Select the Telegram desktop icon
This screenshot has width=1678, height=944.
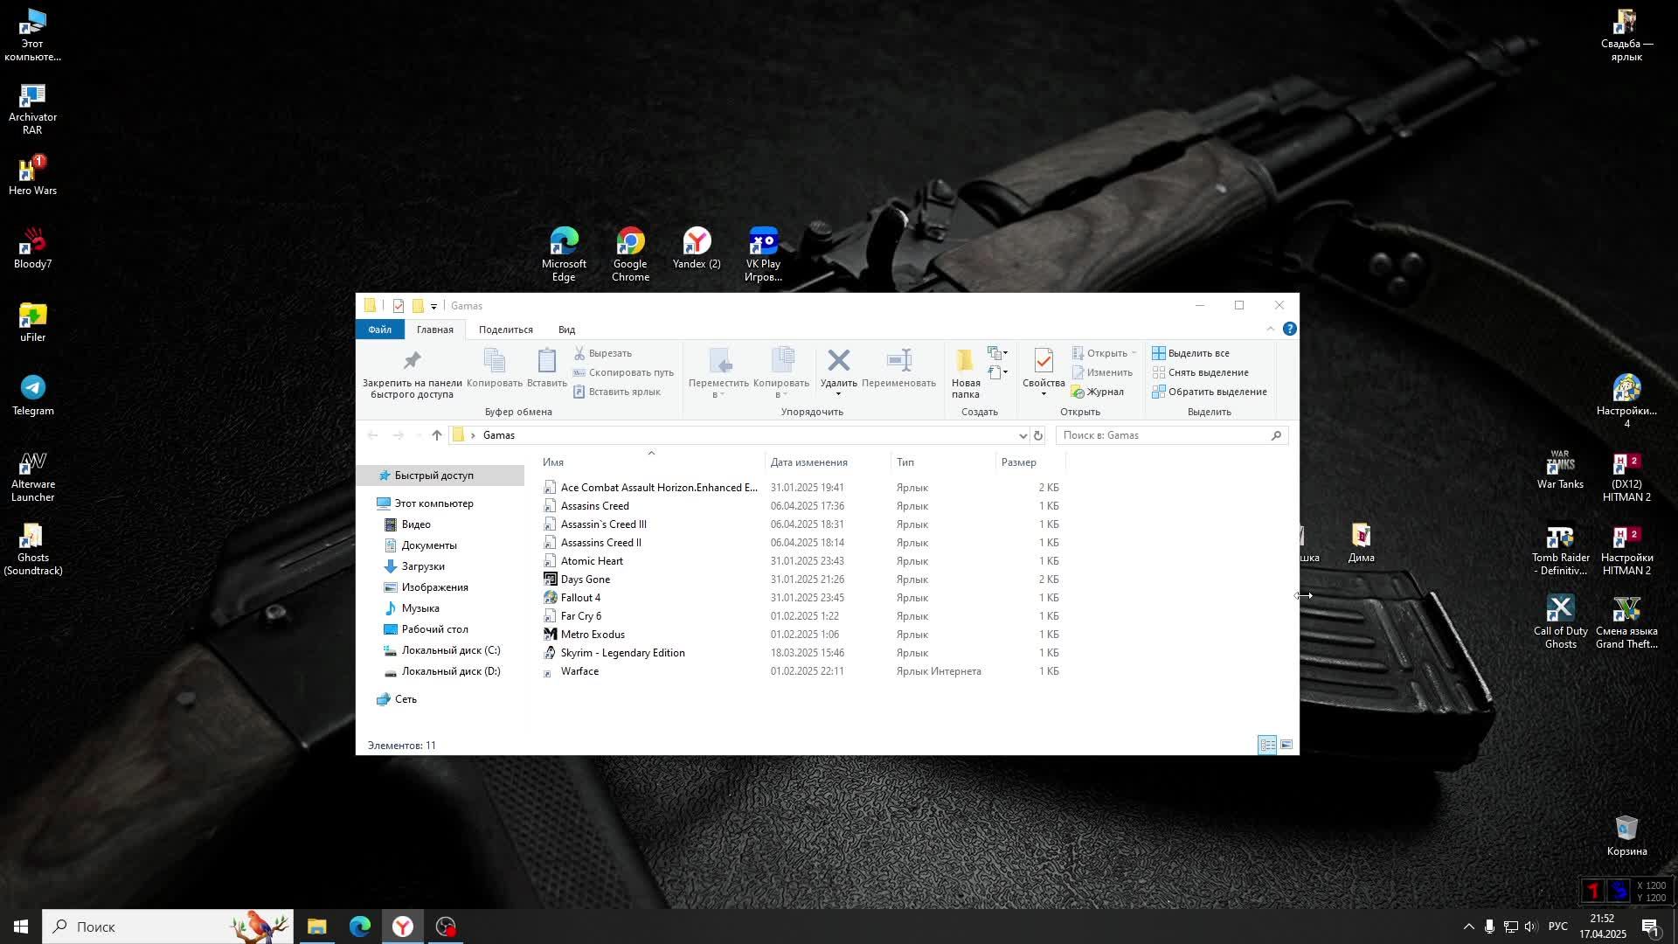(x=32, y=395)
